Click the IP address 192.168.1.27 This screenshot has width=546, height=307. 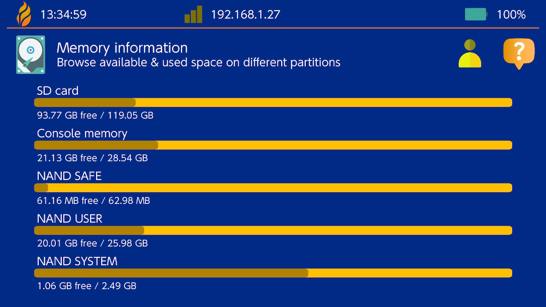click(x=245, y=14)
